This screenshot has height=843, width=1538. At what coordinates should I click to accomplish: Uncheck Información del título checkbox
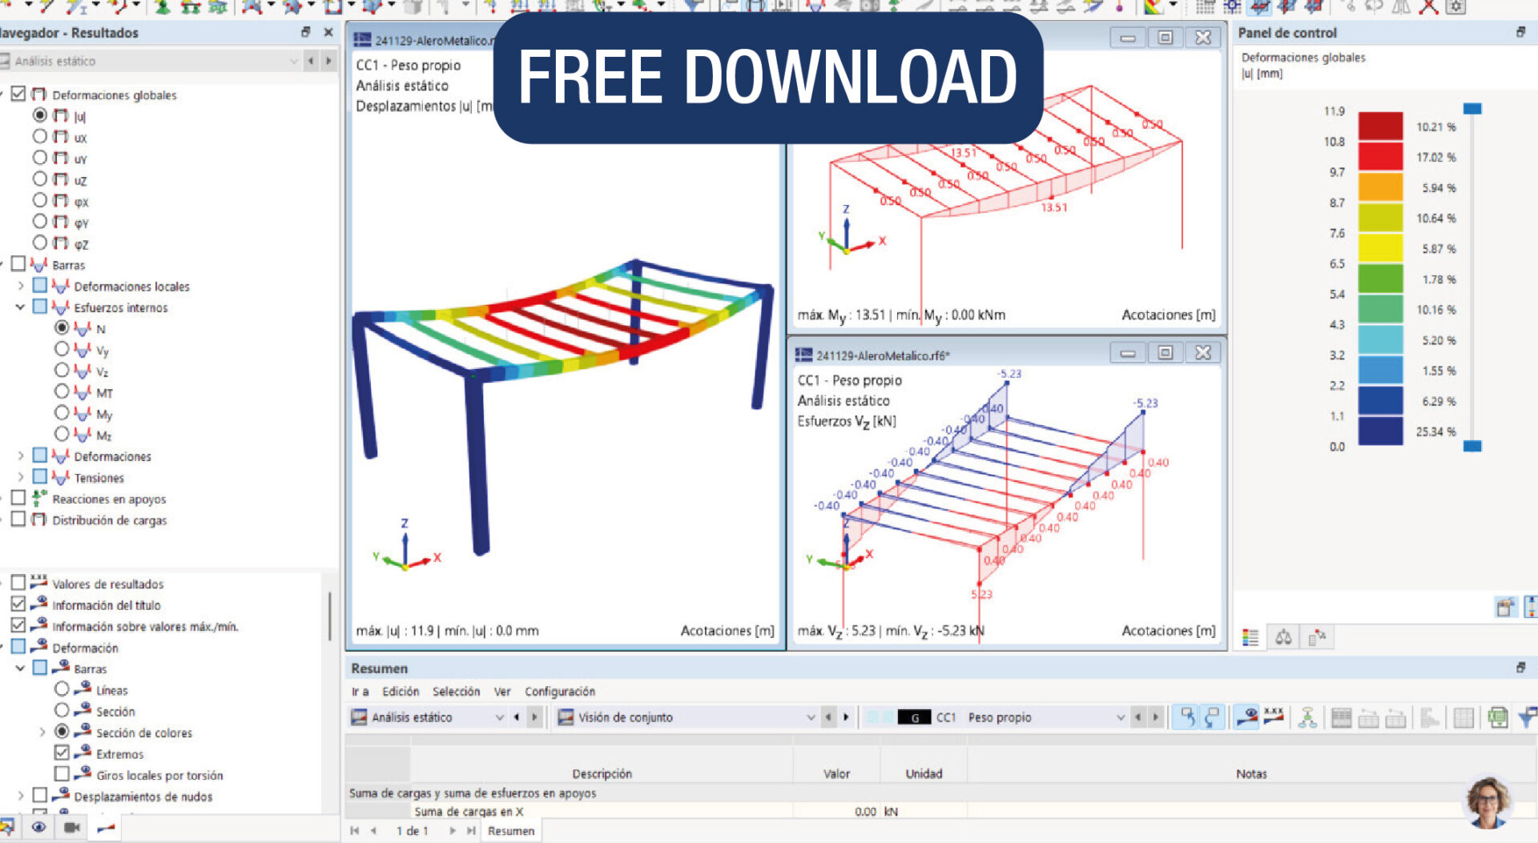[x=18, y=604]
